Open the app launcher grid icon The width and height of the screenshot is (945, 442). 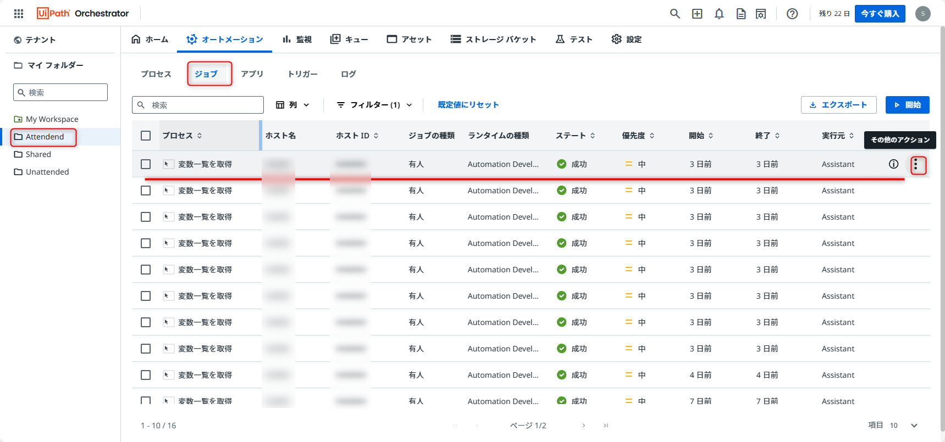coord(19,14)
